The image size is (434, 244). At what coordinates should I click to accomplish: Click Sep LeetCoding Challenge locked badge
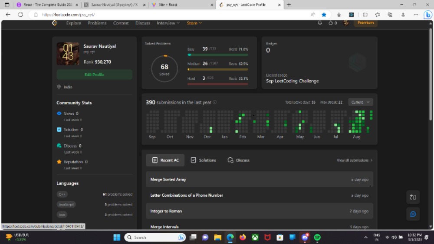292,81
